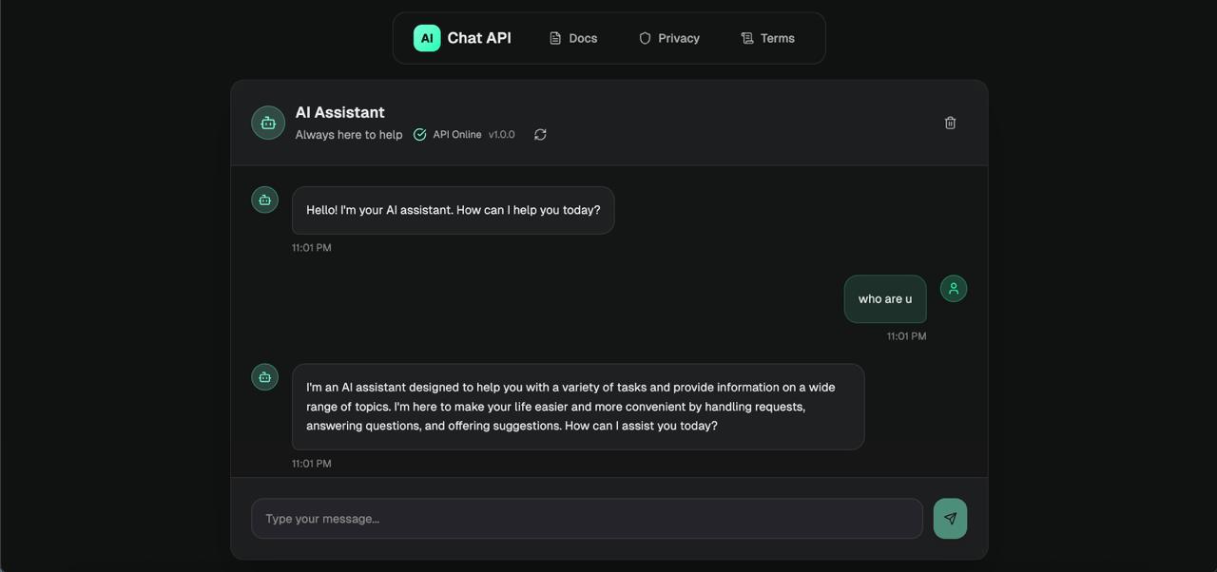
Task: Click the assistant's long reply about handling requests
Action: [578, 406]
